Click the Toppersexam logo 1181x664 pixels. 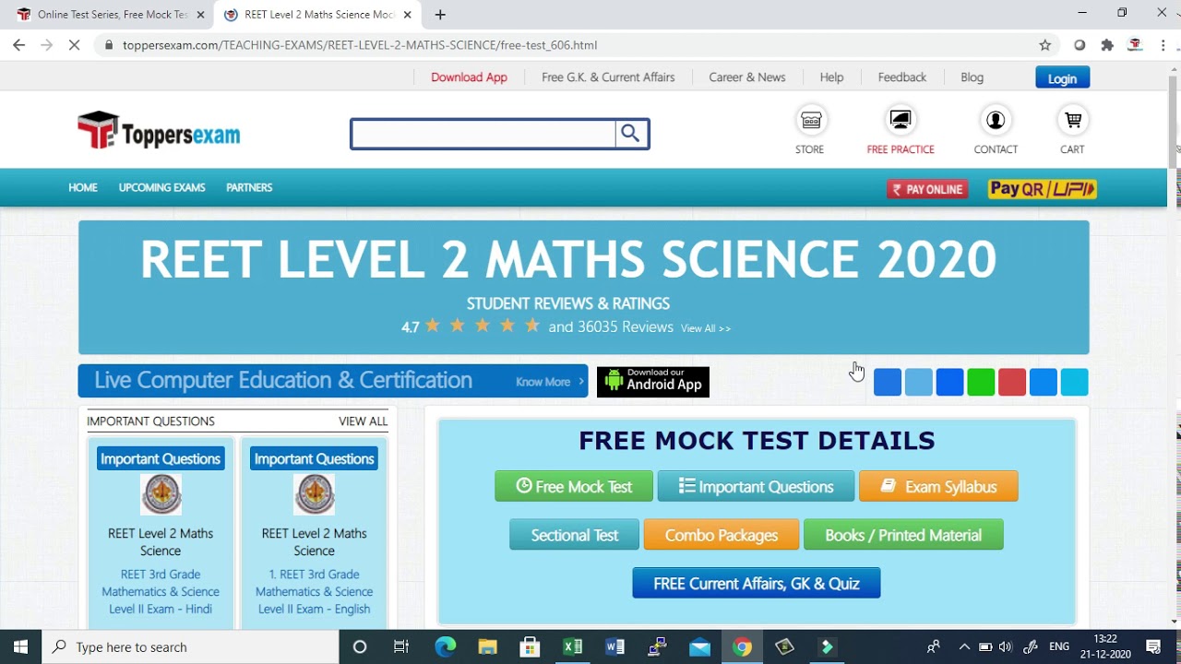pyautogui.click(x=159, y=131)
